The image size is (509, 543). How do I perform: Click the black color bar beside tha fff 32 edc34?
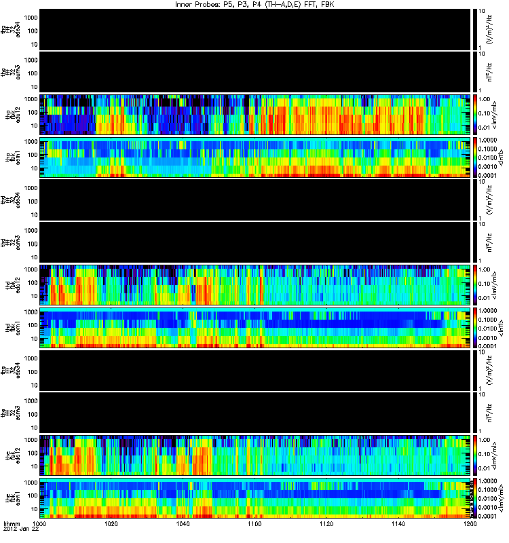pyautogui.click(x=475, y=30)
